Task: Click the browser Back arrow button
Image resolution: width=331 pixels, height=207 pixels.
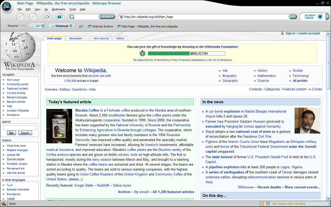Action: point(20,17)
